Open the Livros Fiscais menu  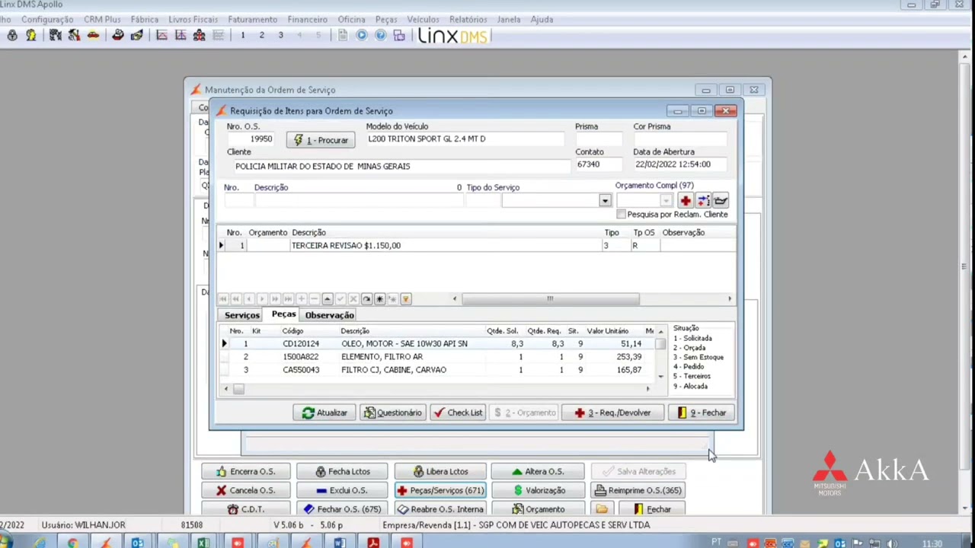tap(193, 19)
